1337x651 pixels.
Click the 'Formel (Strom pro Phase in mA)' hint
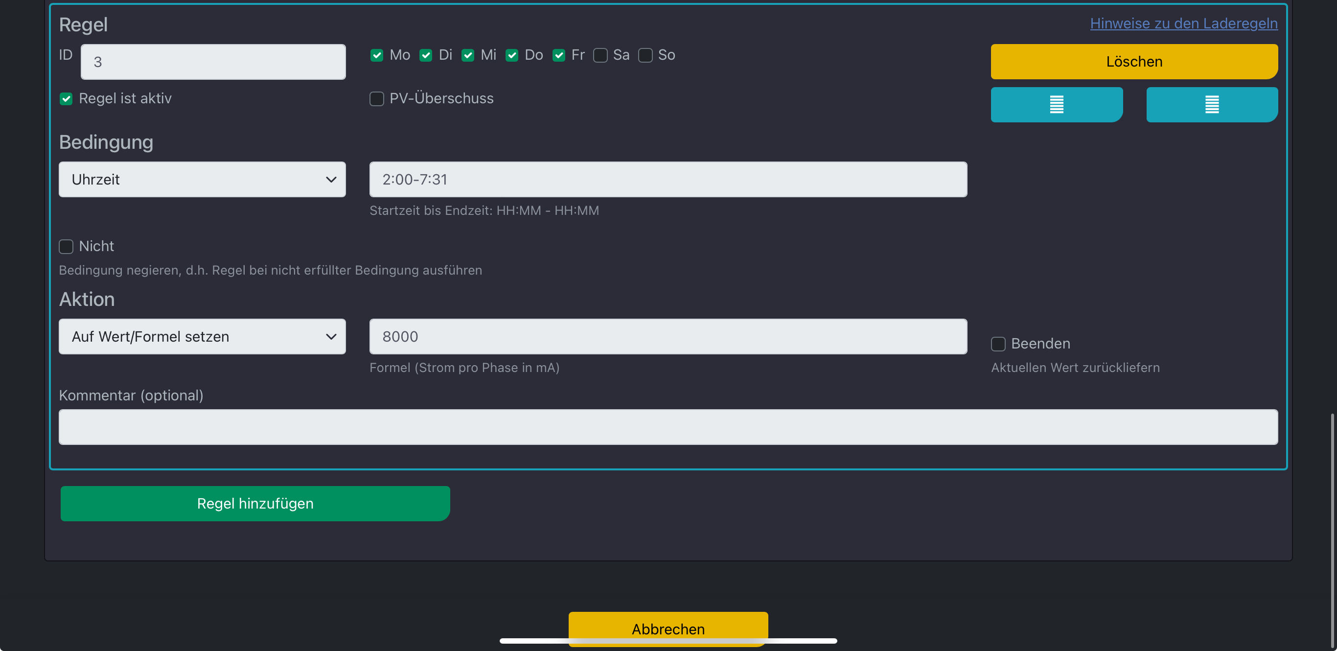pos(464,368)
